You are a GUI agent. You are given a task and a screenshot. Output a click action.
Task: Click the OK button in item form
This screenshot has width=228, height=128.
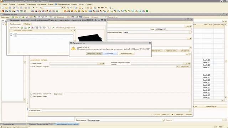point(172,114)
